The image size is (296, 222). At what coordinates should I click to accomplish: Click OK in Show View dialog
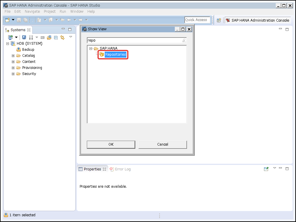[111, 144]
